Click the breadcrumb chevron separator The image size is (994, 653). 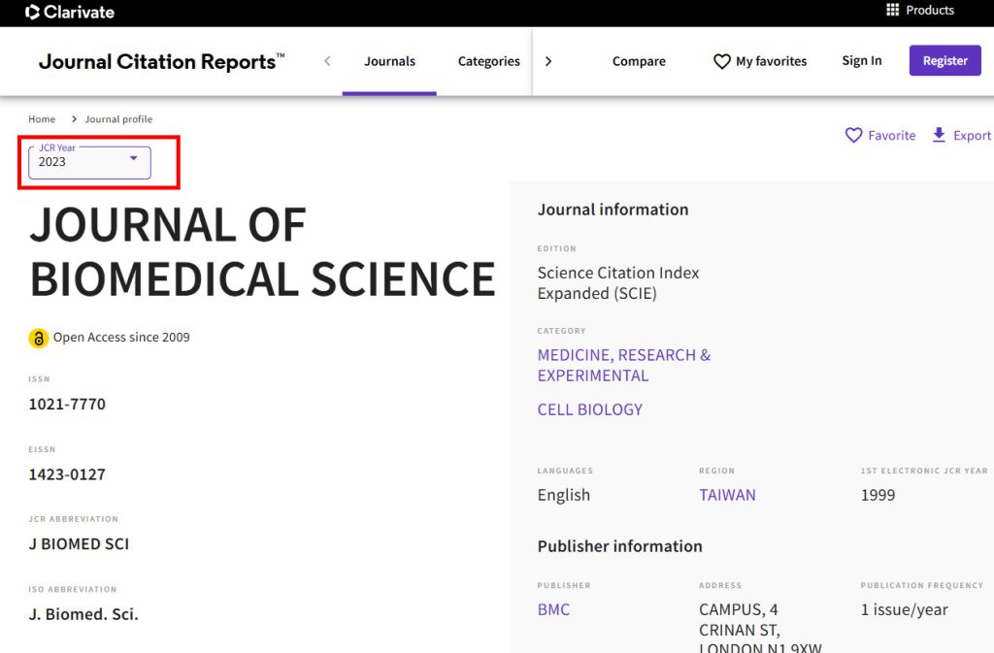(74, 119)
